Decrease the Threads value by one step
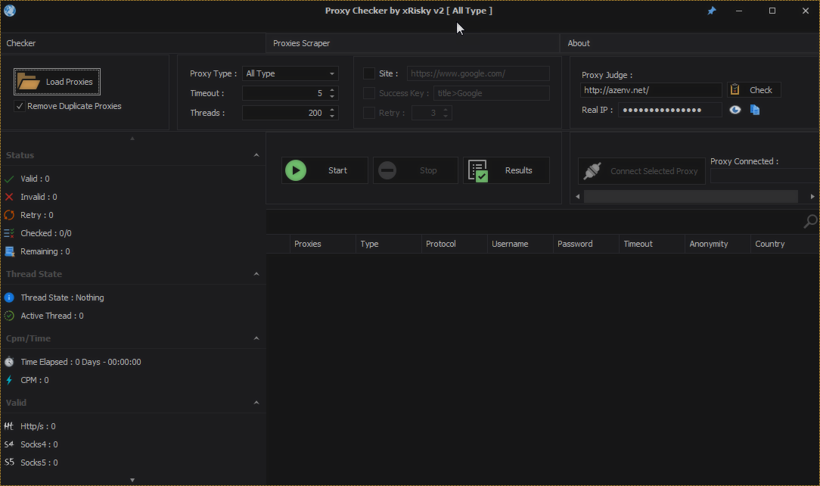Viewport: 820px width, 486px height. (x=332, y=116)
